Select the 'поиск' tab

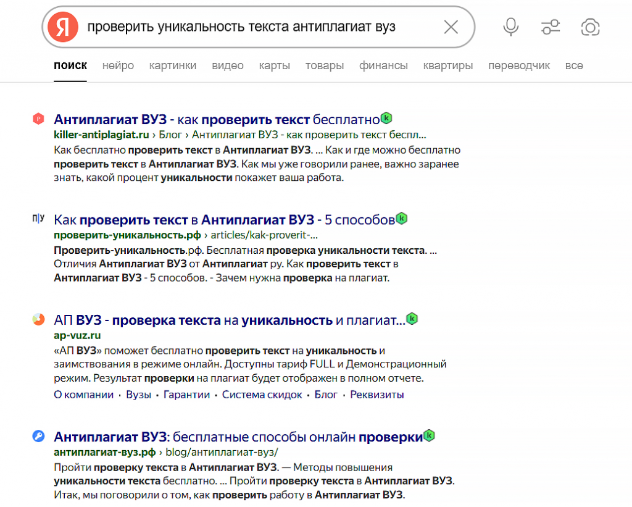[x=70, y=65]
